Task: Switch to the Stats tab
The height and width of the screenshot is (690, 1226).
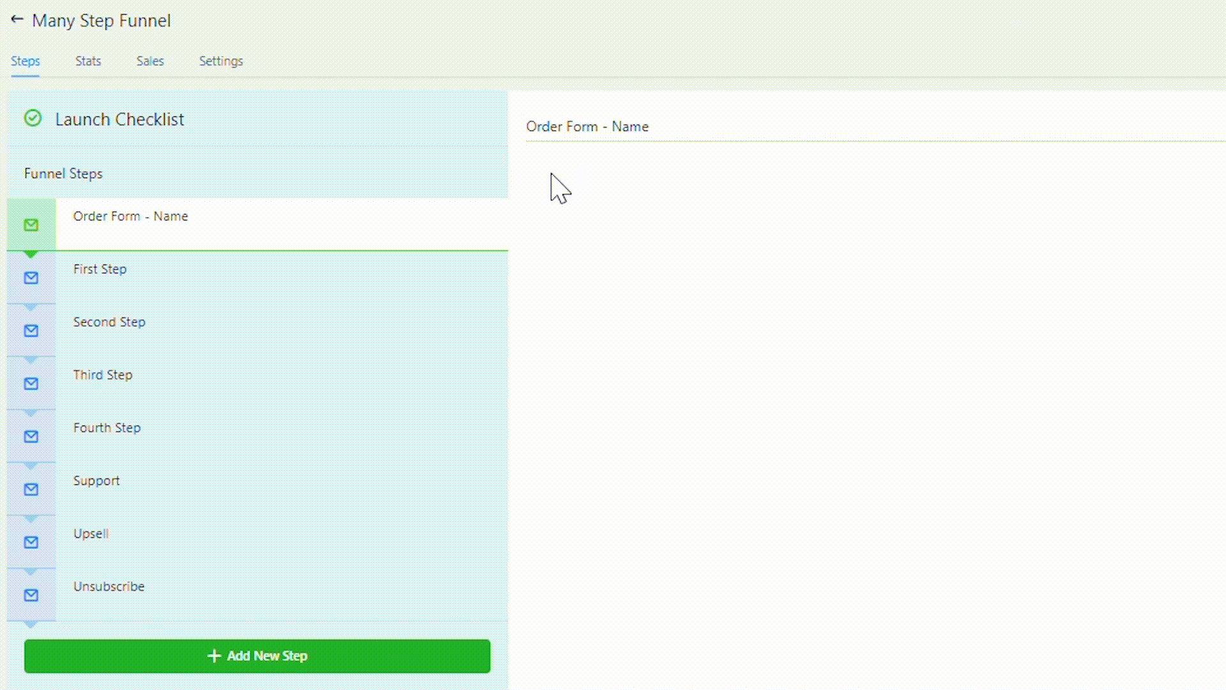Action: 88,61
